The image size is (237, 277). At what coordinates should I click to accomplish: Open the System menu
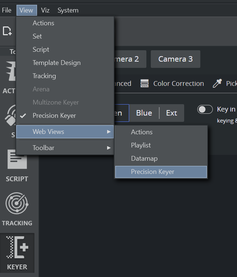(x=68, y=10)
